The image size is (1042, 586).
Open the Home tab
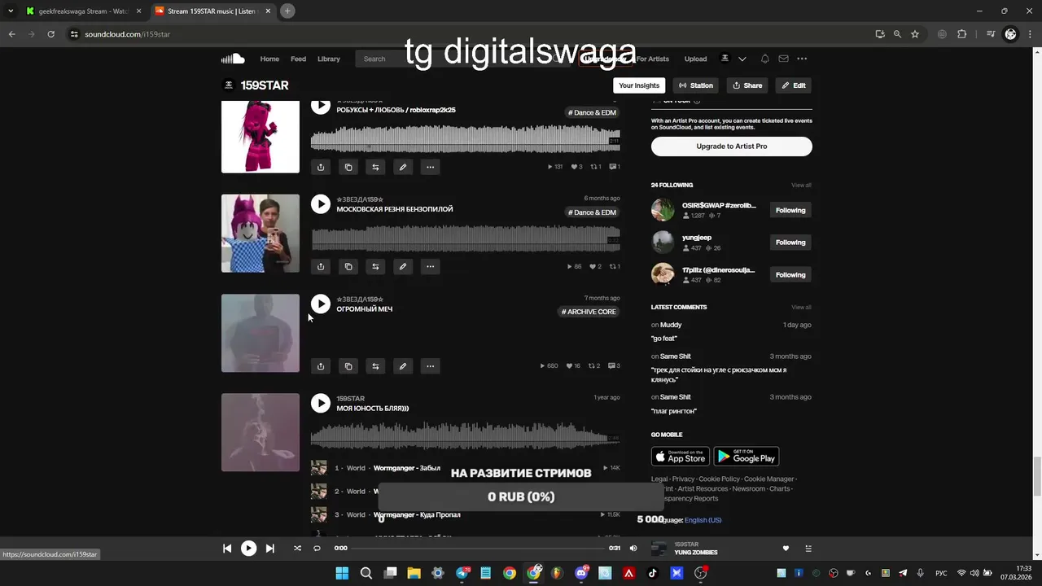(x=269, y=59)
